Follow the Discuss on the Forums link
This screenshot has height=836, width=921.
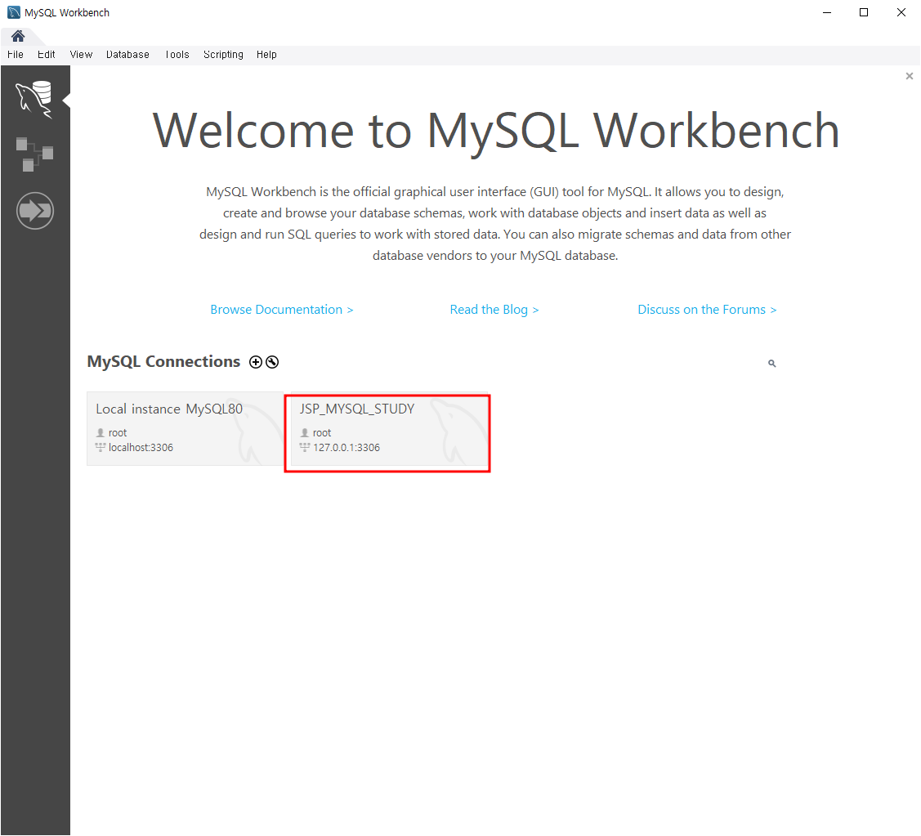click(x=707, y=310)
